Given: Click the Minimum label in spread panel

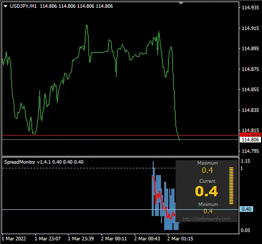Looking at the screenshot, I should 208,205.
